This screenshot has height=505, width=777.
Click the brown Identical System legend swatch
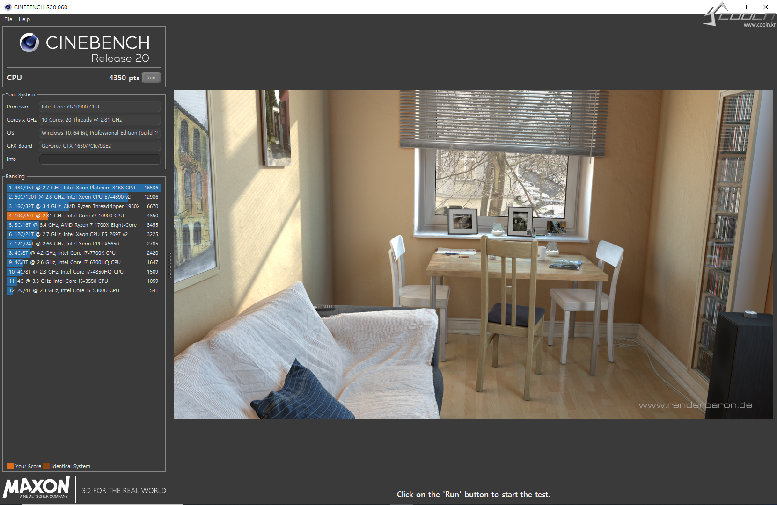(x=46, y=466)
